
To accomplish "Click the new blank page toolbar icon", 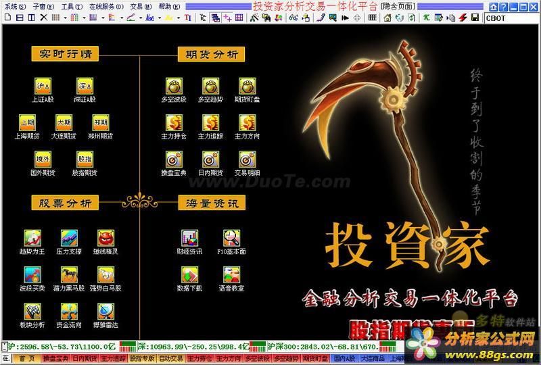I will tap(7, 18).
